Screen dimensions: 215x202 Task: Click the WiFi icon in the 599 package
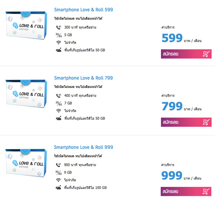pyautogui.click(x=59, y=42)
